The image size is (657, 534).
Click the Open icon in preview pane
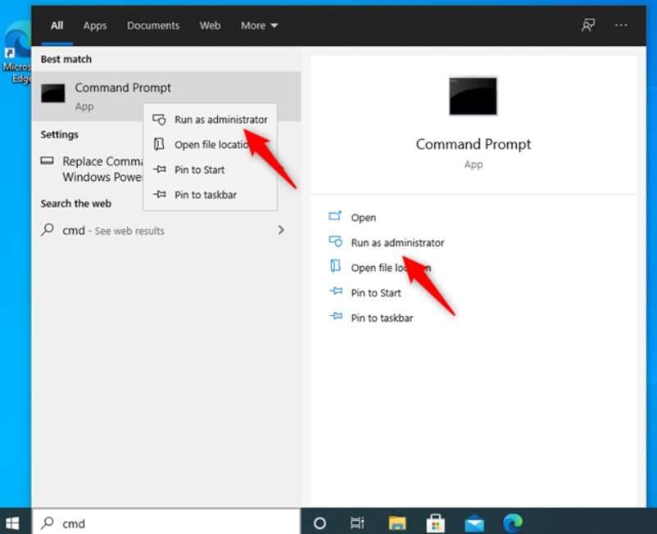[335, 216]
